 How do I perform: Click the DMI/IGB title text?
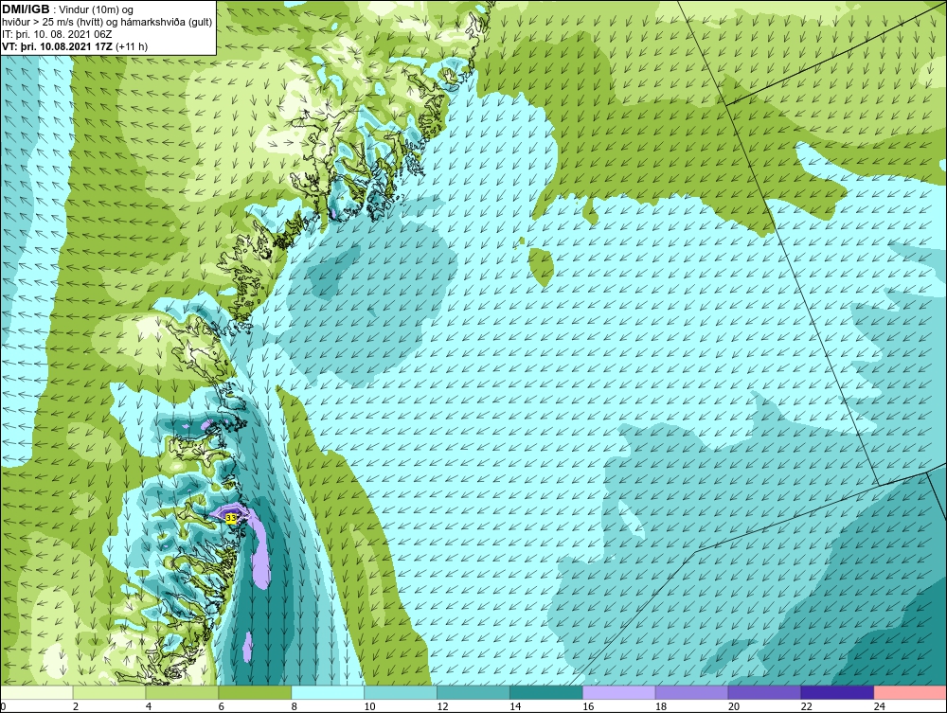coord(26,9)
